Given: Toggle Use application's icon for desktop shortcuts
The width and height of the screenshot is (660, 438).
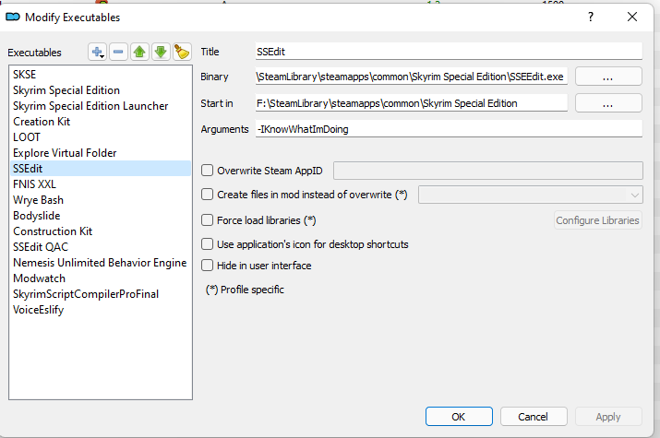Looking at the screenshot, I should 207,243.
